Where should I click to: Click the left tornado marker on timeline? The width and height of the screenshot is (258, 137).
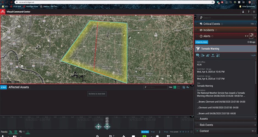tap(98, 127)
